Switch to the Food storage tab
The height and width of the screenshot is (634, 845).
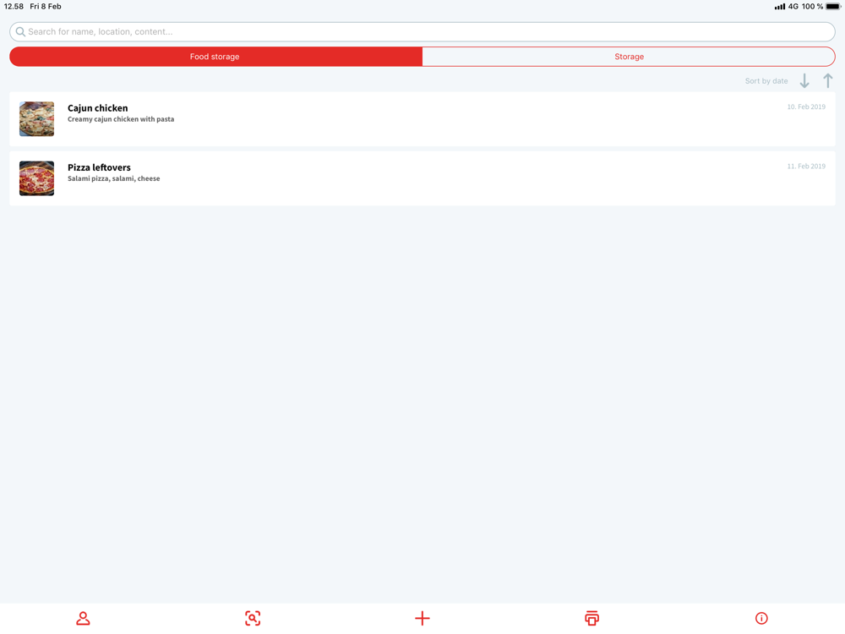click(x=215, y=57)
